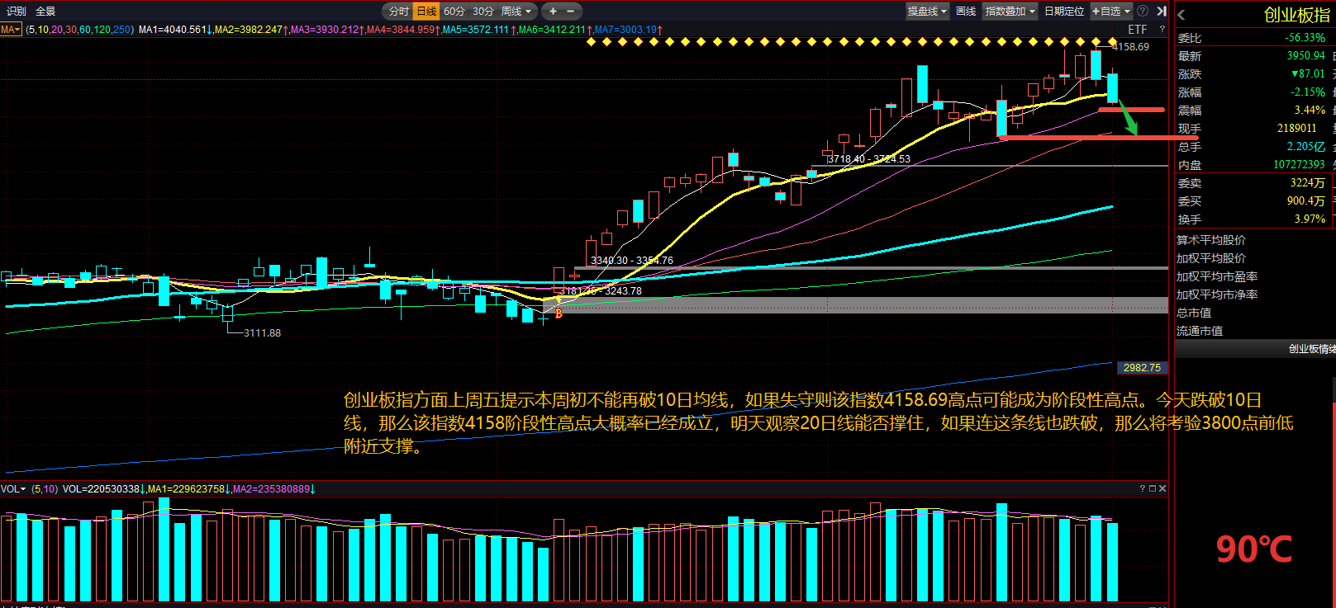
Task: Open the 全景 panorama view
Action: [x=45, y=12]
